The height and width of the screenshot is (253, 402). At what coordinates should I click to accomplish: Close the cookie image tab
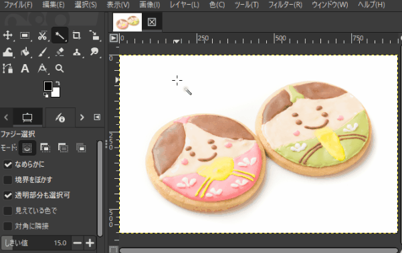(x=152, y=22)
